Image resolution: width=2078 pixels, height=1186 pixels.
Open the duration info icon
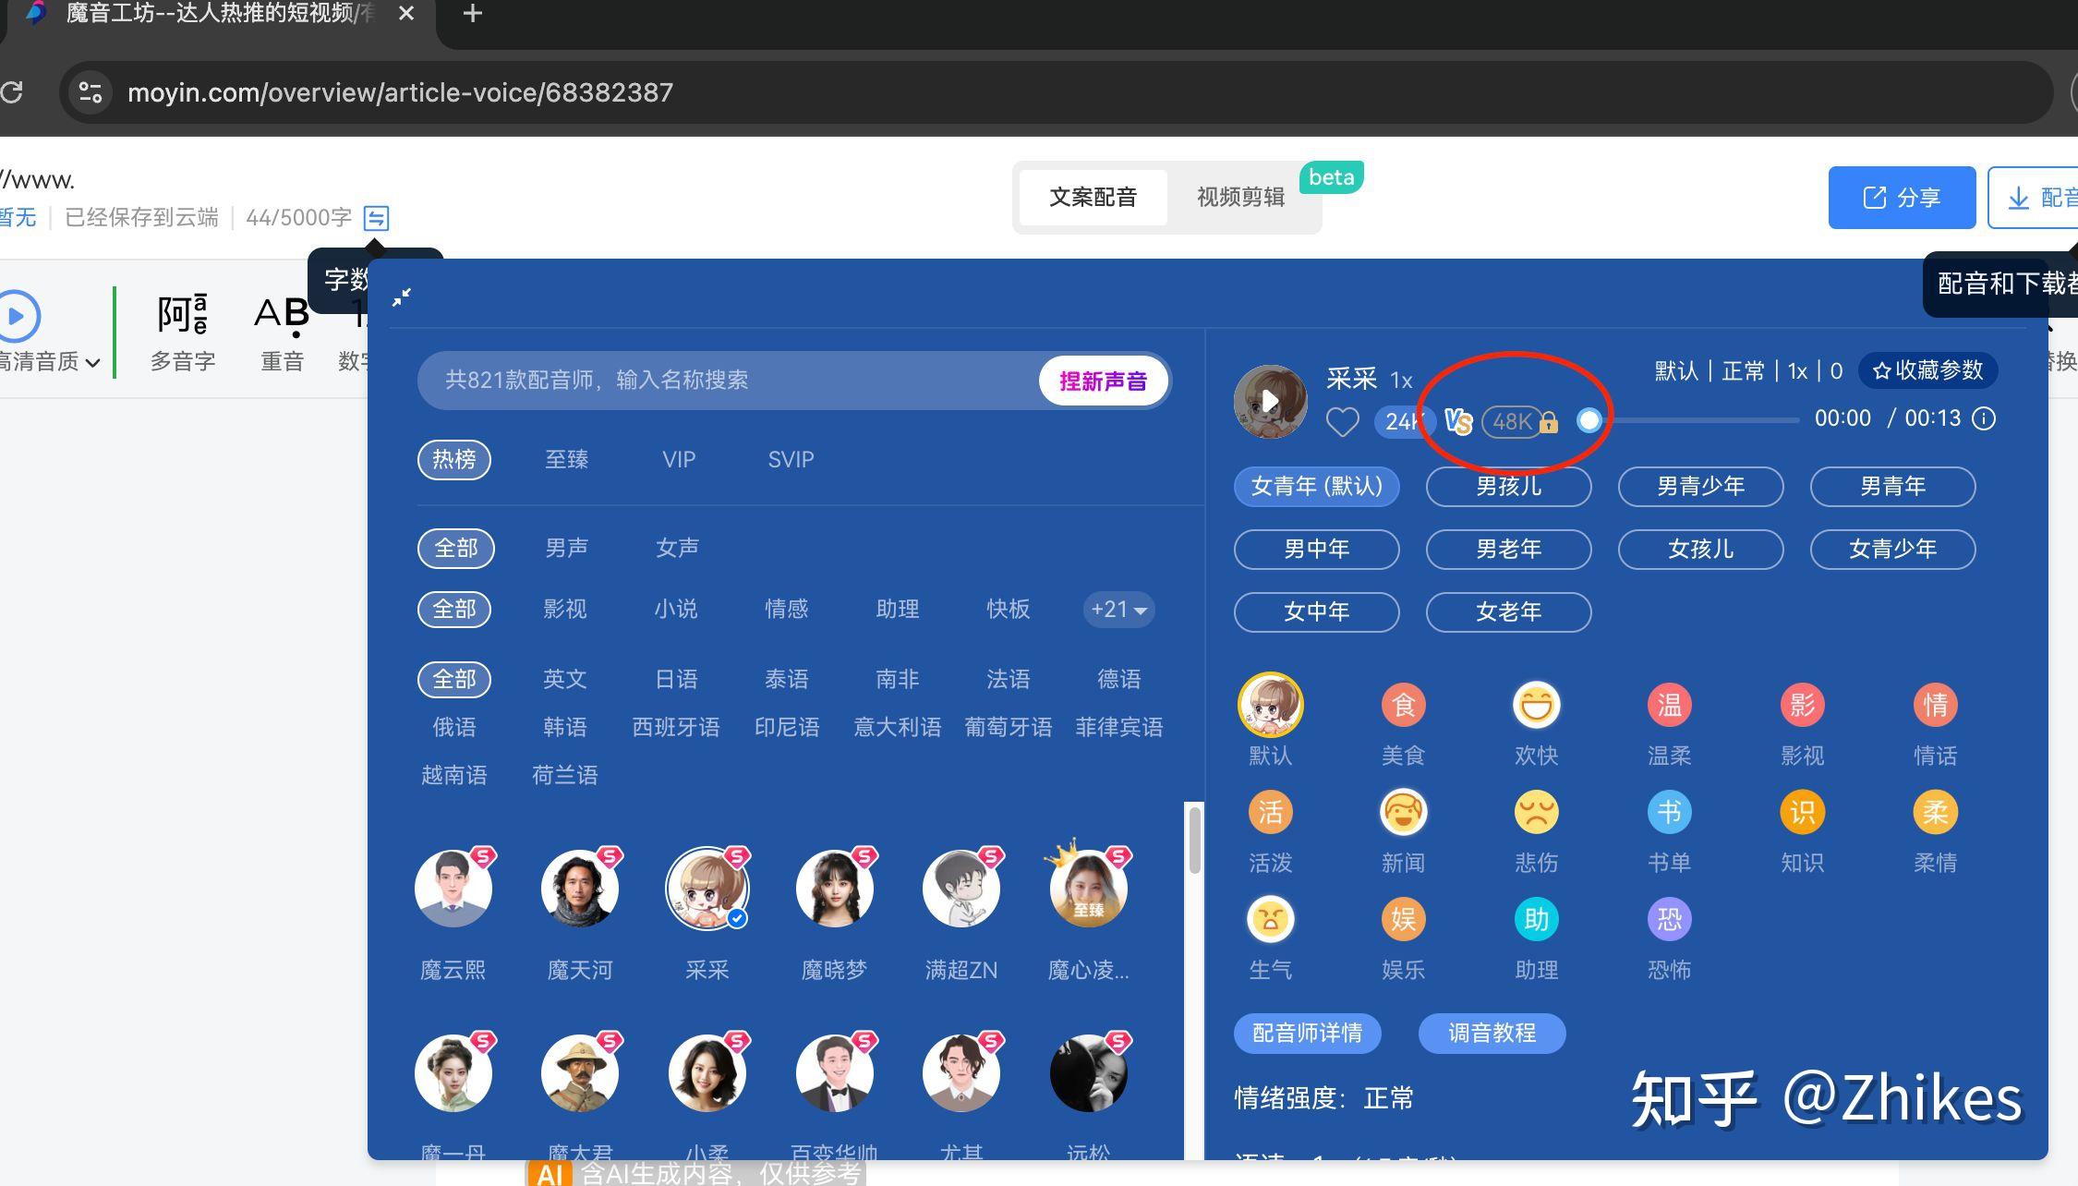click(1984, 418)
